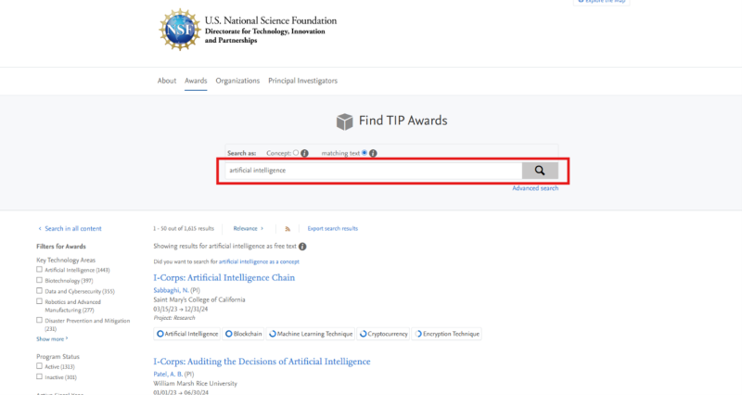742x395 pixels.
Task: Click the Encryption Technique tag
Action: pyautogui.click(x=447, y=334)
